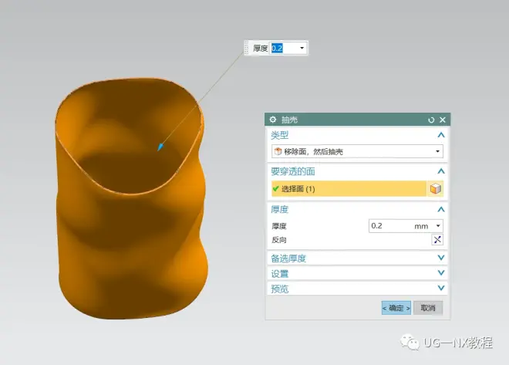Open the floating 厚度 value dropdown arrow

(302, 48)
